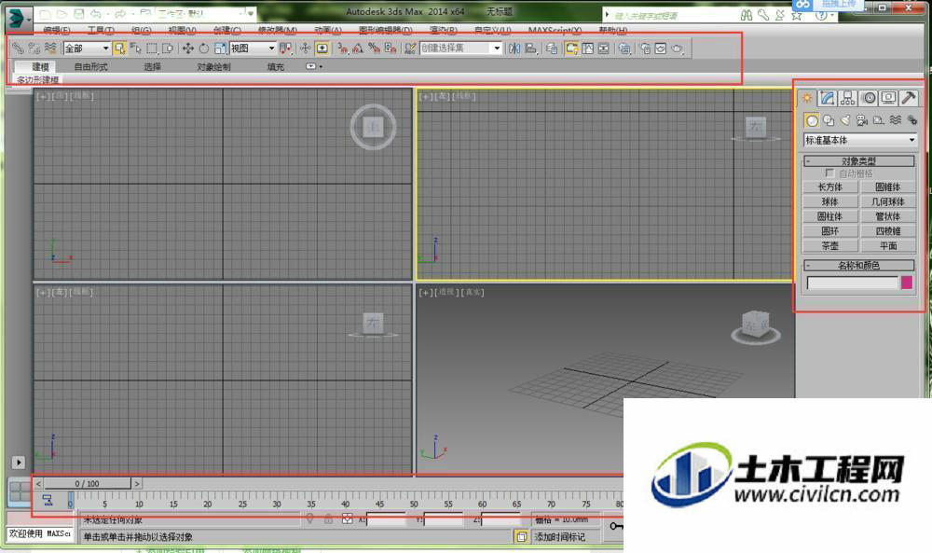Open the Layer Manager icon
The height and width of the screenshot is (553, 932).
pos(552,48)
